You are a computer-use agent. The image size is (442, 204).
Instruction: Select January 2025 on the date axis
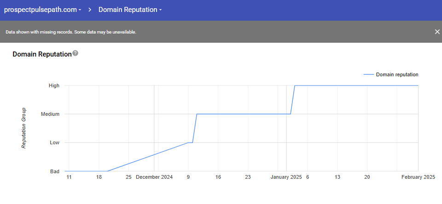285,177
